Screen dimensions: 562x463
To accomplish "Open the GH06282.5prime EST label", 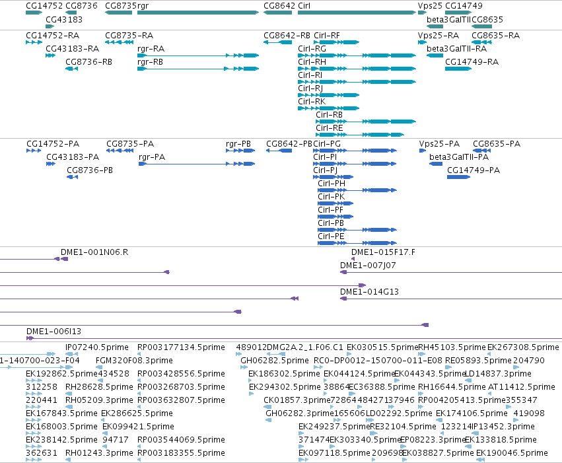I will 275,361.
